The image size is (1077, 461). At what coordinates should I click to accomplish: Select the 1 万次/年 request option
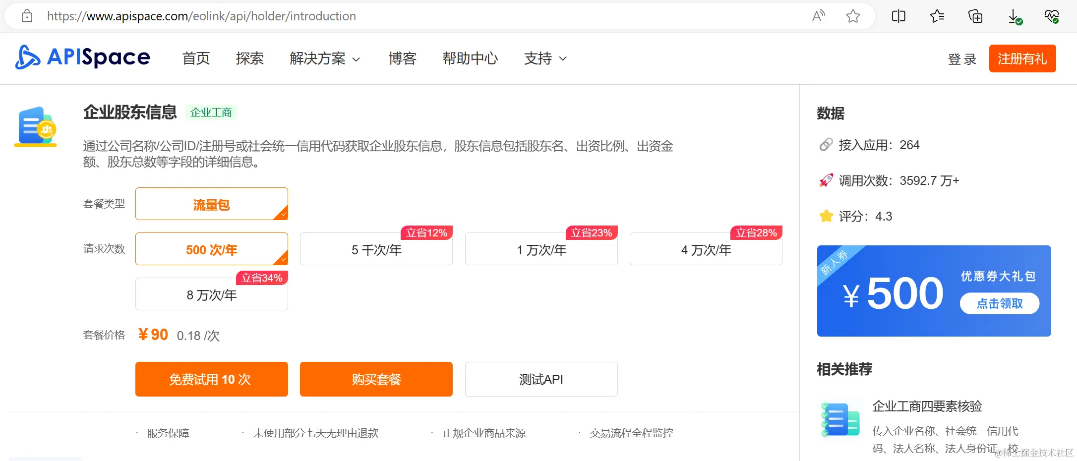point(541,249)
